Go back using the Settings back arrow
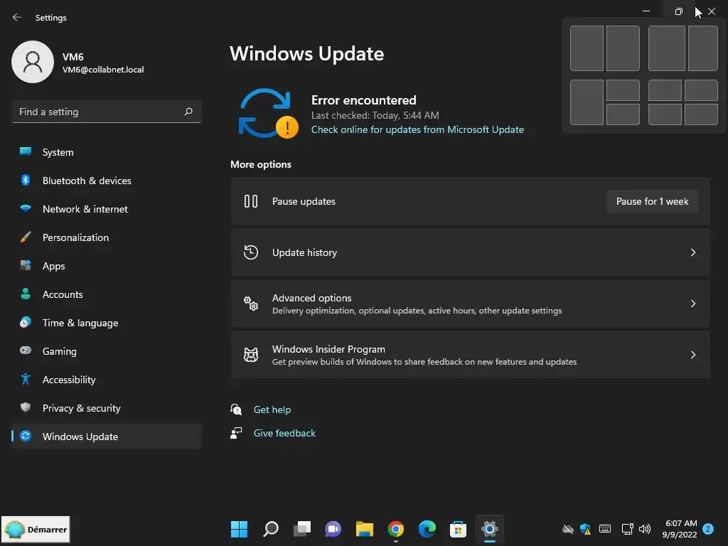 pyautogui.click(x=17, y=17)
